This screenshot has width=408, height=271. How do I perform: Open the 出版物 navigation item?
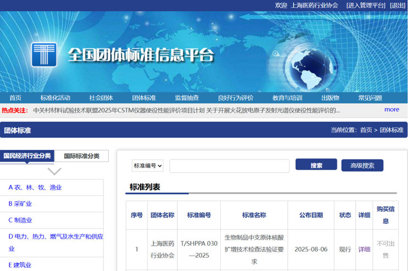point(330,98)
